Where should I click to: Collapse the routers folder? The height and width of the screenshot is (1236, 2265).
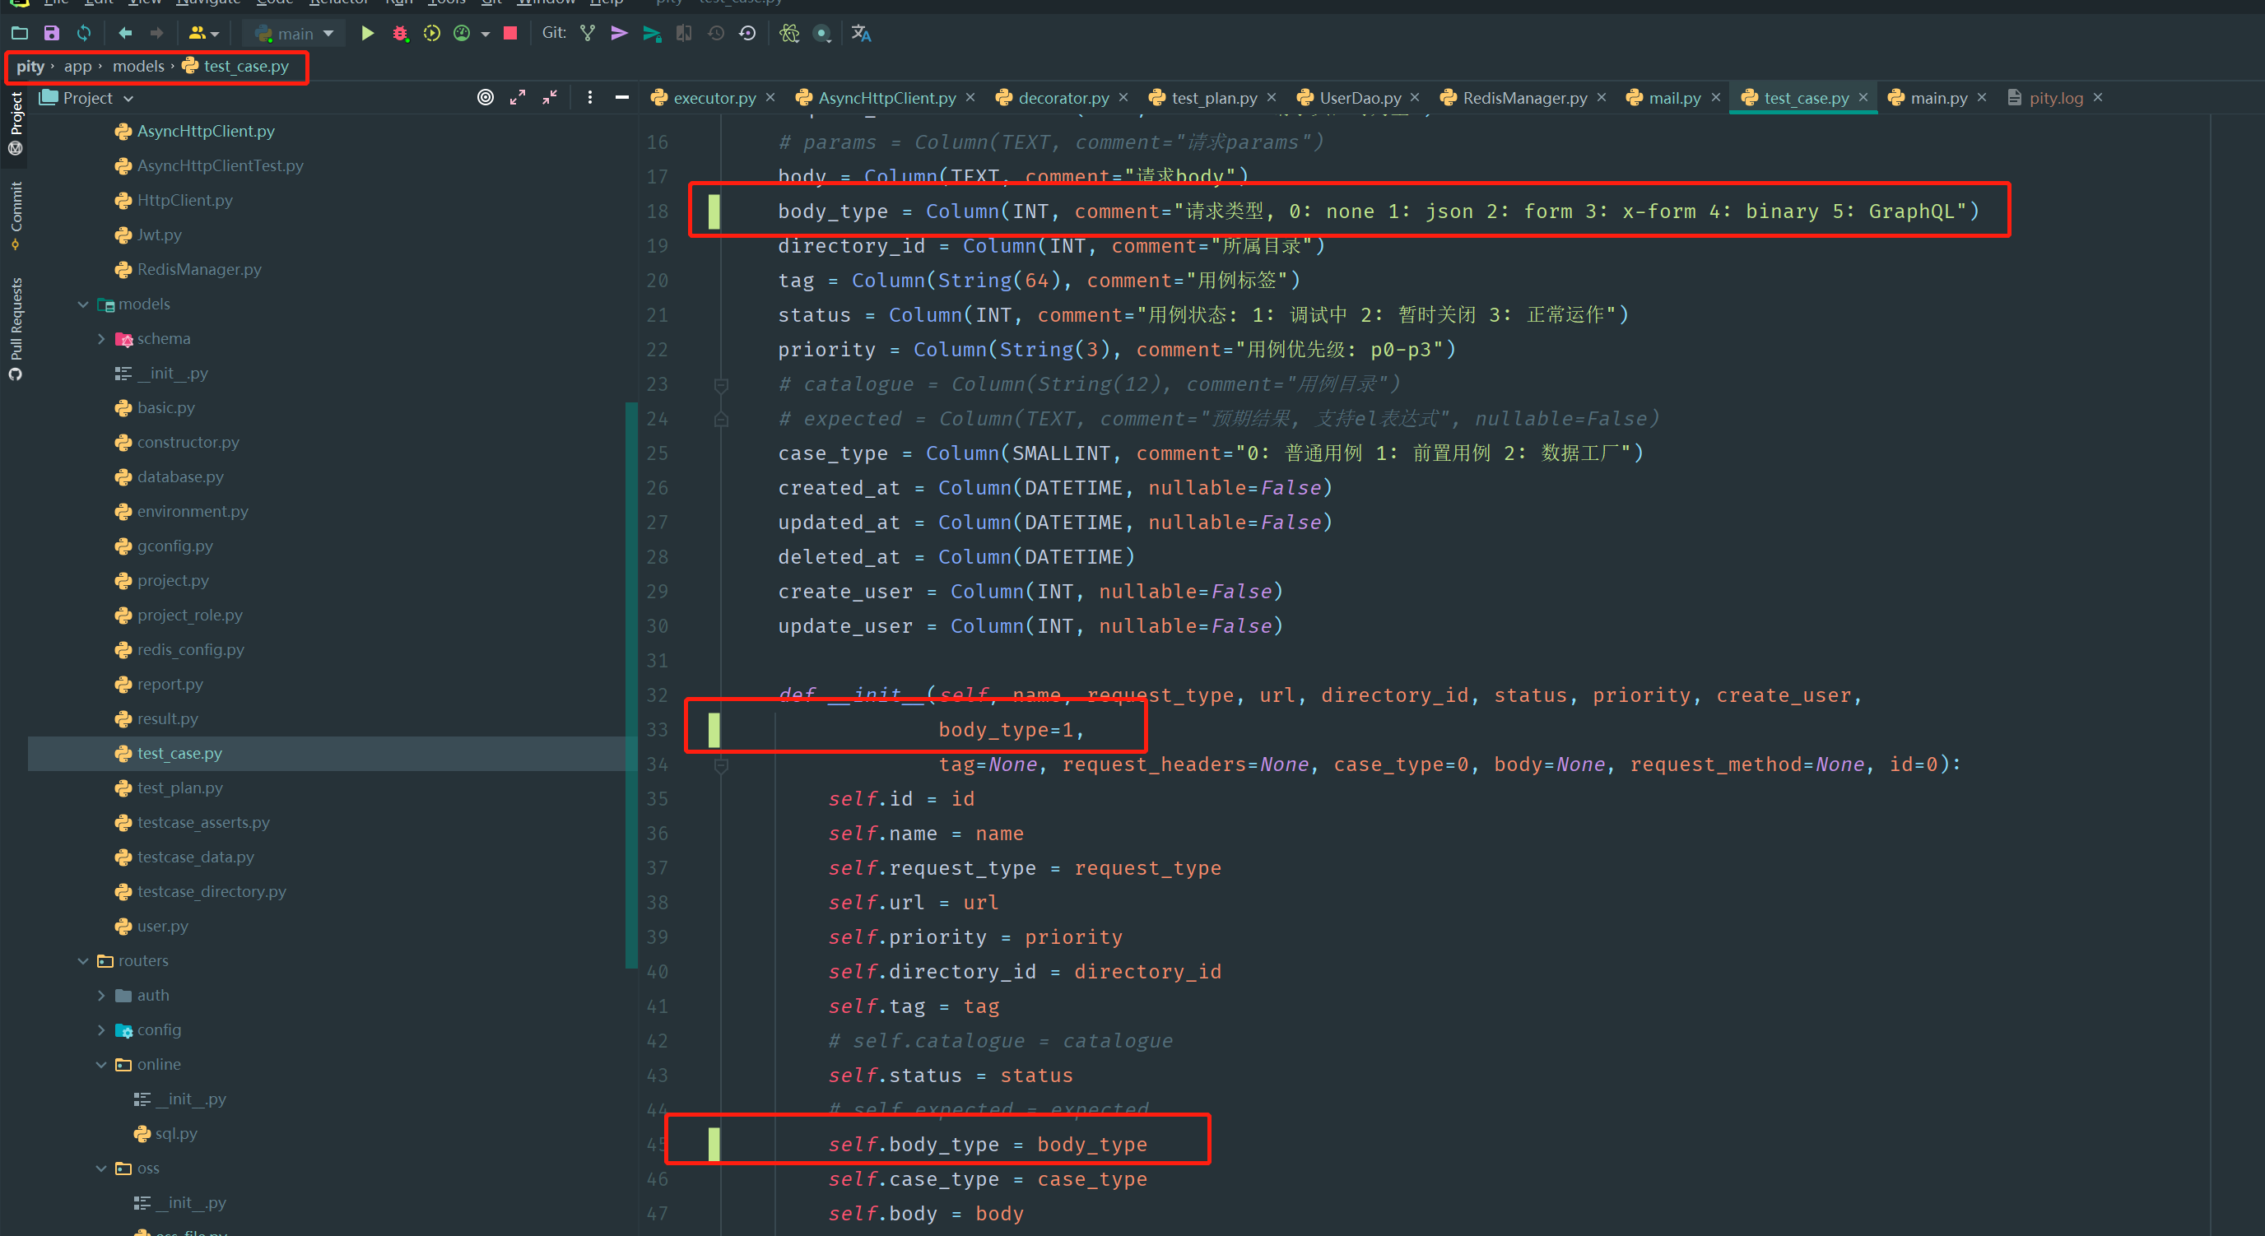click(82, 961)
